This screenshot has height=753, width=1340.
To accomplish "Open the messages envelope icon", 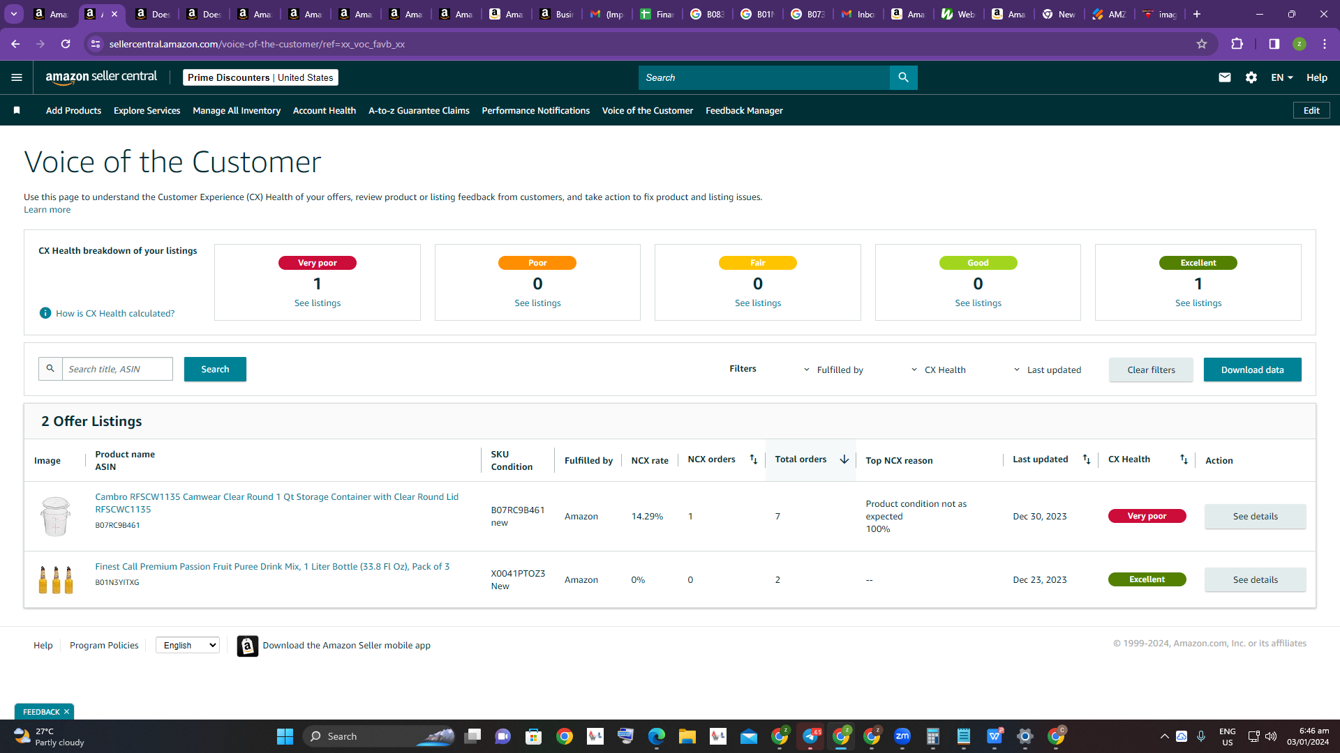I will coord(1224,77).
